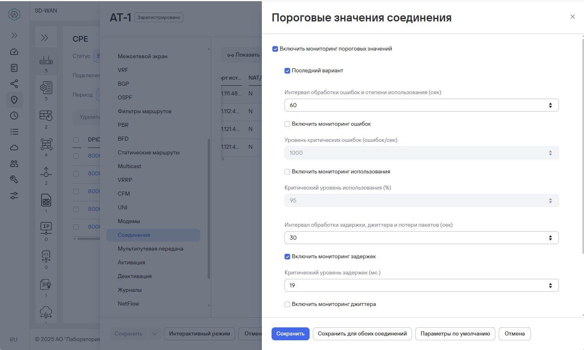Click the stepper arrows on the 60 interval field

[550, 105]
